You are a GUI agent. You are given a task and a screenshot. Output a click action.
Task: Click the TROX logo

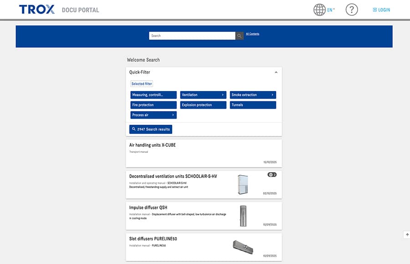click(x=37, y=10)
